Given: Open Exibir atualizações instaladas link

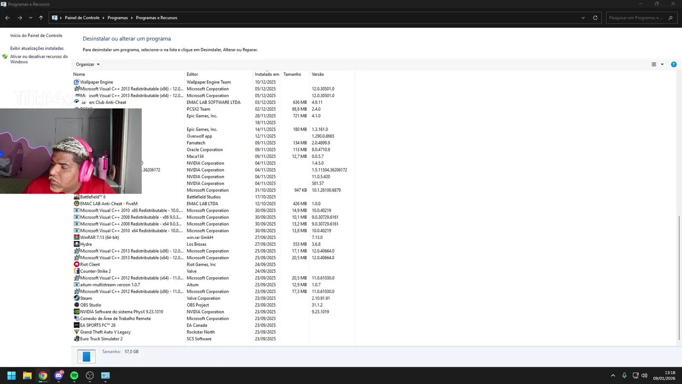Looking at the screenshot, I should point(37,48).
